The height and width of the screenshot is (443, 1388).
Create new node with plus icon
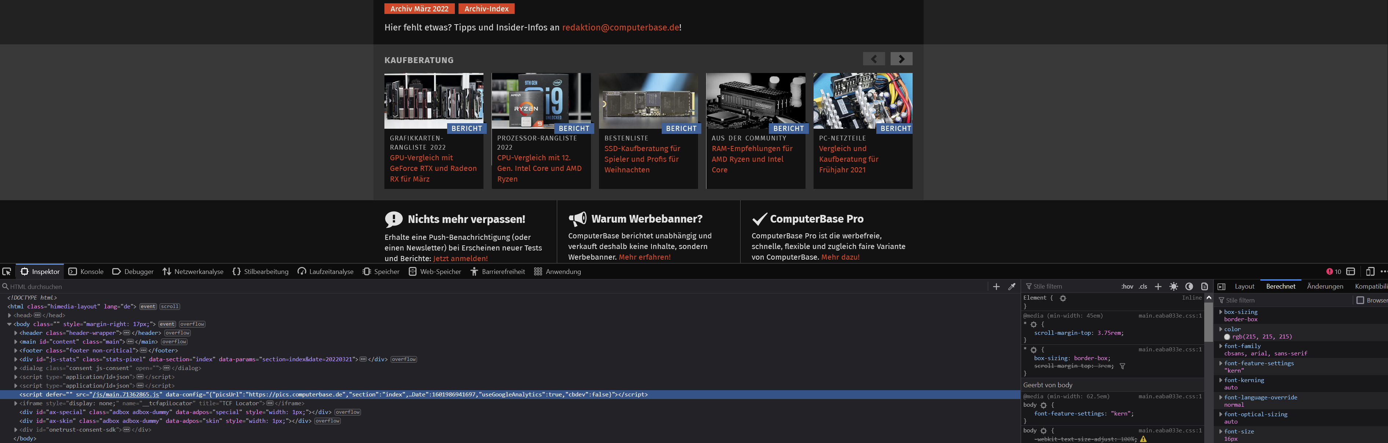(x=996, y=287)
